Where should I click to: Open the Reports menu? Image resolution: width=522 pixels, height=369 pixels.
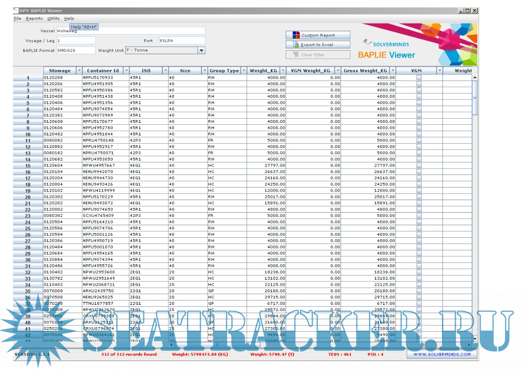point(34,19)
